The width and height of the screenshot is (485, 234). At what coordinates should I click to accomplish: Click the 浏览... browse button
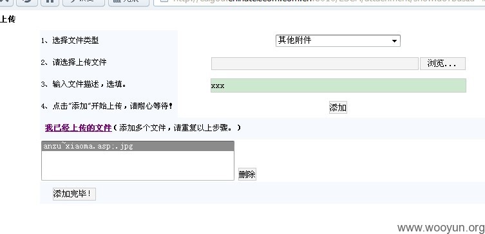pos(442,64)
